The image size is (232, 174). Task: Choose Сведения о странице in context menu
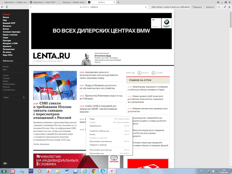click(x=109, y=145)
